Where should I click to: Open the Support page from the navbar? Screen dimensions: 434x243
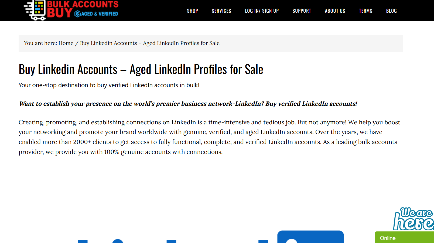pos(302,11)
